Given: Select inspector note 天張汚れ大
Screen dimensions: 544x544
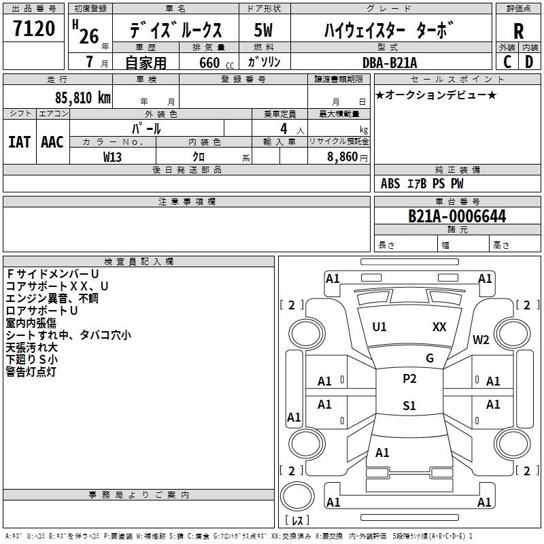Looking at the screenshot, I should pyautogui.click(x=31, y=347).
